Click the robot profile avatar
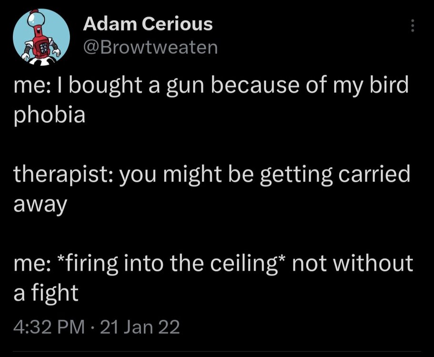The height and width of the screenshot is (357, 434). 41,37
